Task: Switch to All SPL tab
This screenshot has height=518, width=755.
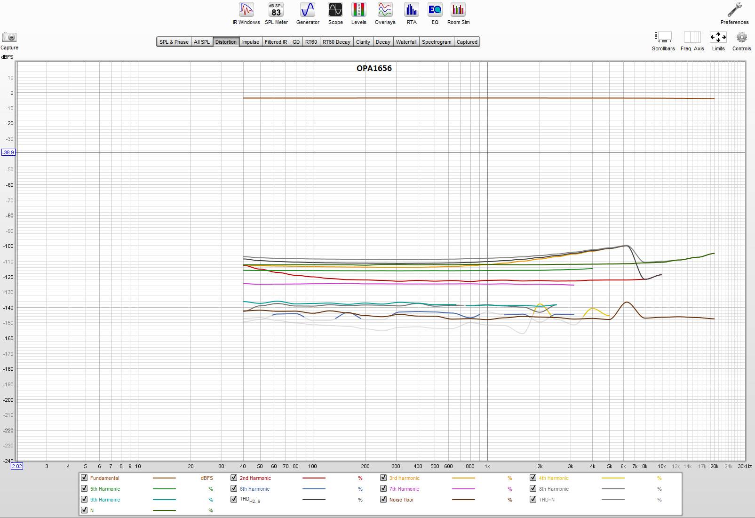Action: [x=202, y=42]
